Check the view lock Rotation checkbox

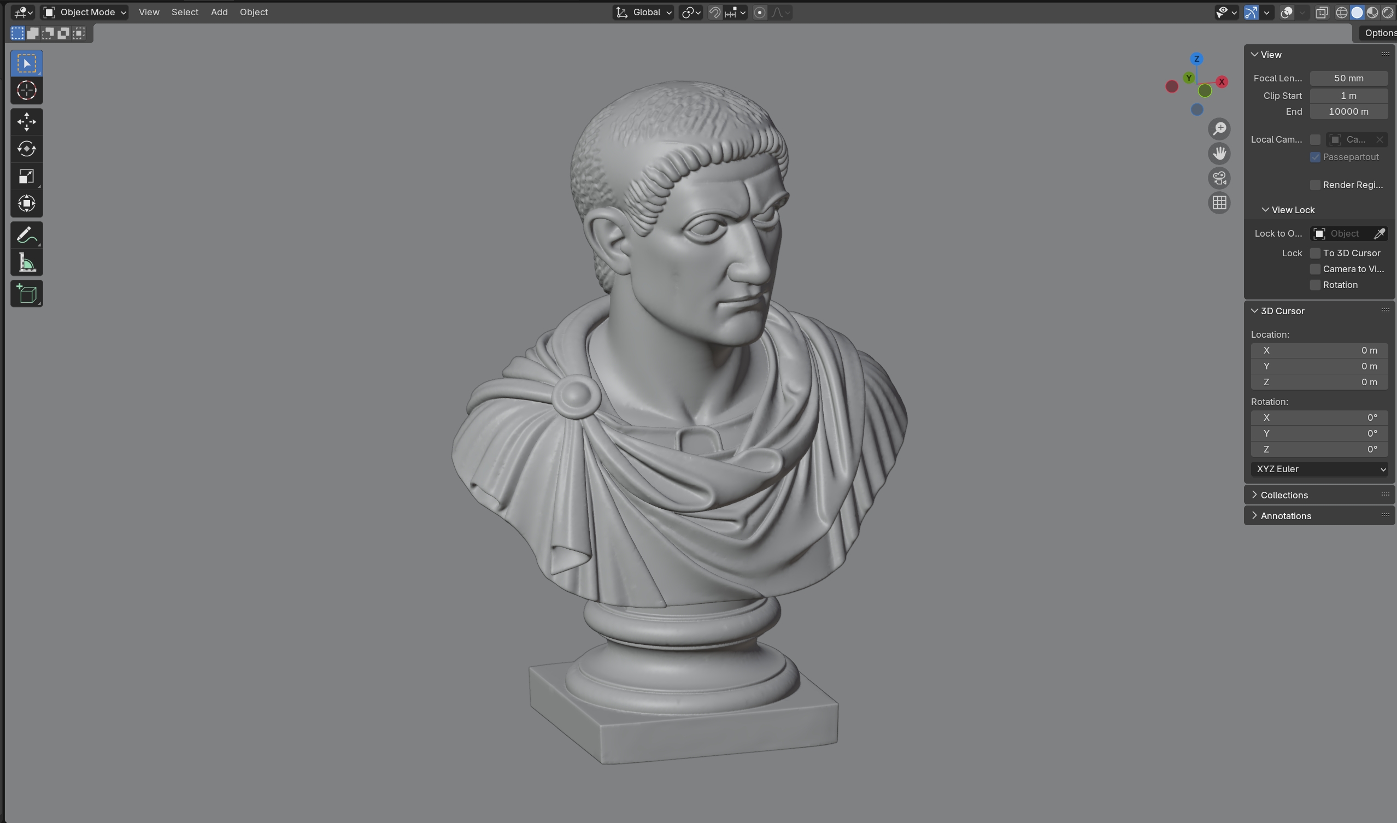[1315, 285]
